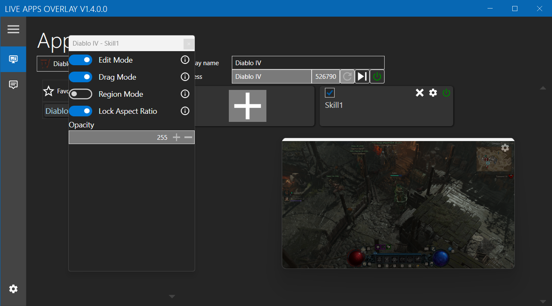
Task: Toggle Skill1 overlay power icon
Action: point(446,92)
